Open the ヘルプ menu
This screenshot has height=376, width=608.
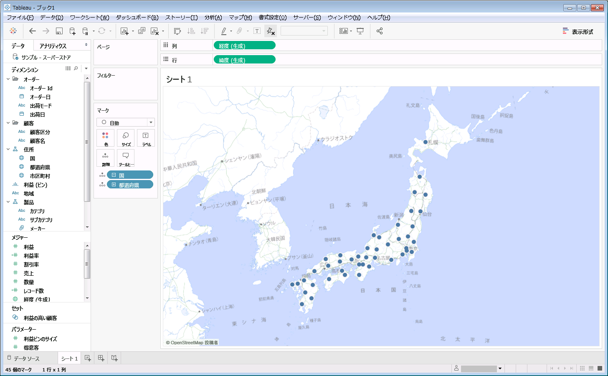coord(379,18)
